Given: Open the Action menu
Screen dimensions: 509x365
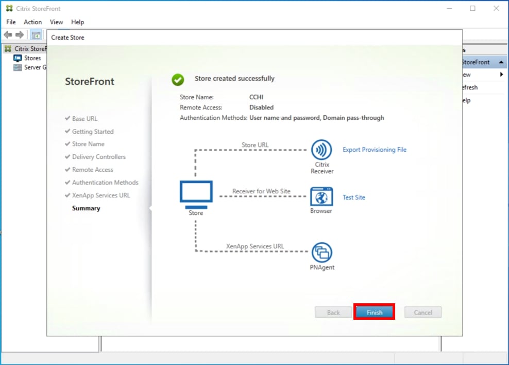Looking at the screenshot, I should 33,22.
